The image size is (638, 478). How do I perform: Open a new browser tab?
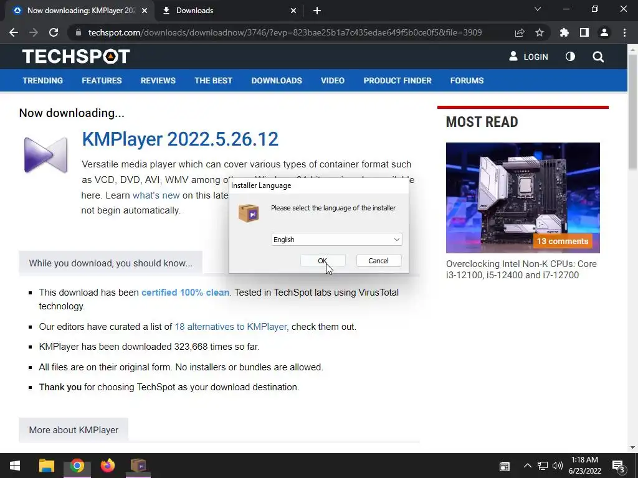point(317,11)
